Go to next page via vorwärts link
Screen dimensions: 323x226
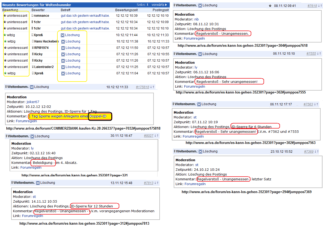(x=159, y=5)
